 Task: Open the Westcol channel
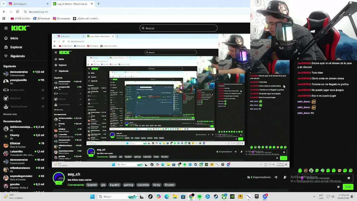24,98
